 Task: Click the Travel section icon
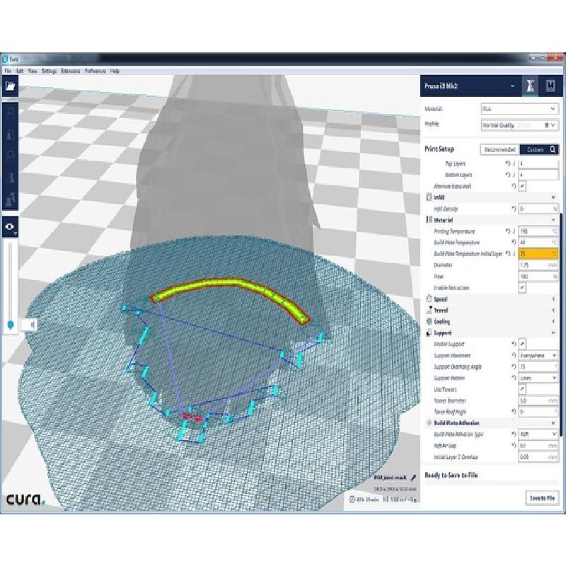429,310
